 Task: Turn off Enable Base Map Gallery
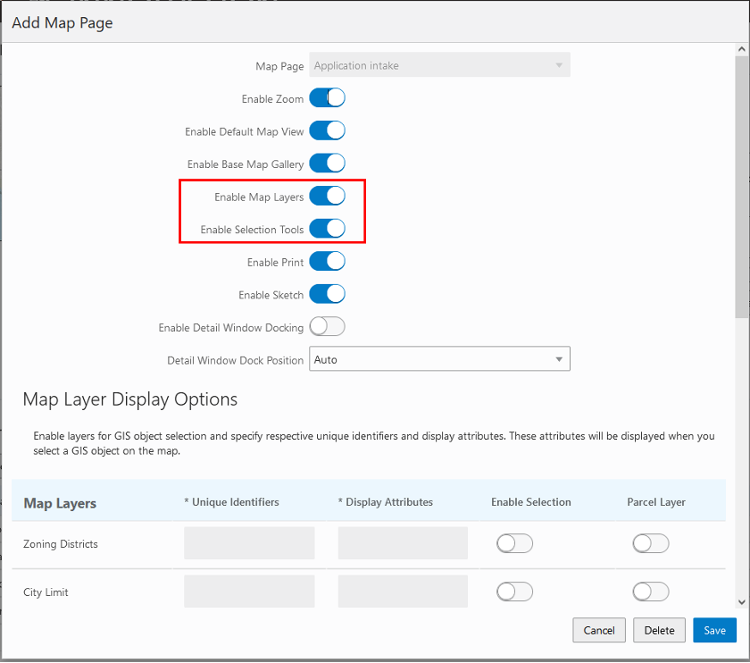(x=327, y=164)
